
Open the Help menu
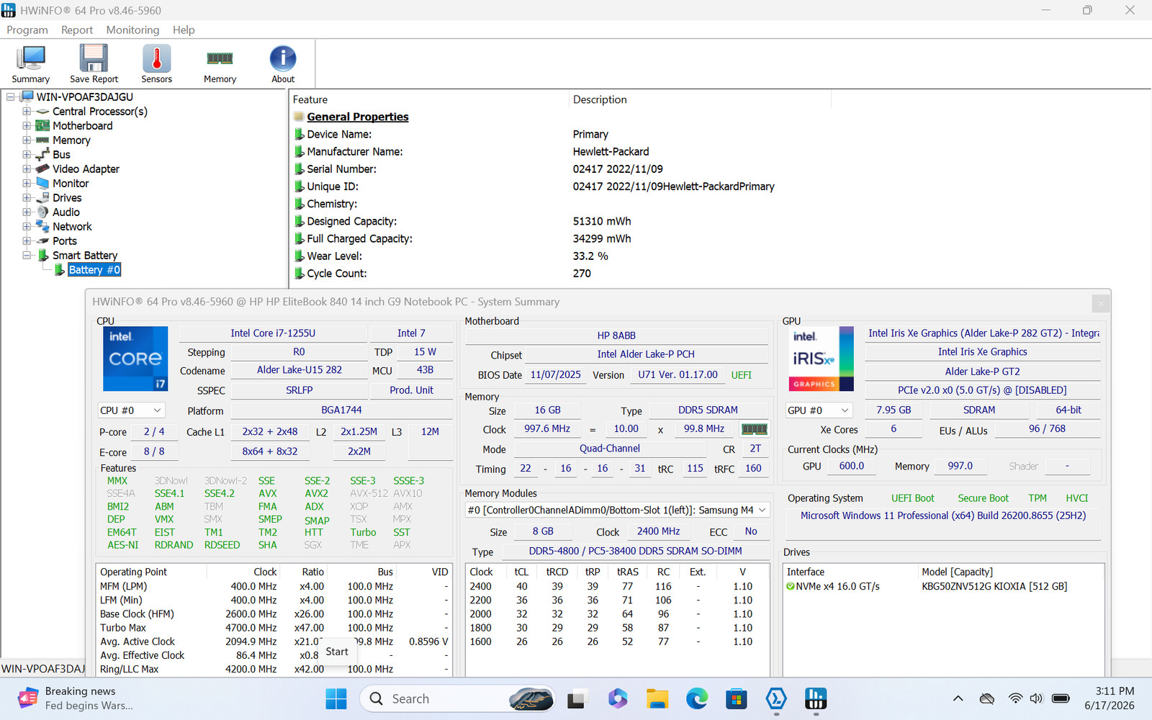tap(184, 30)
